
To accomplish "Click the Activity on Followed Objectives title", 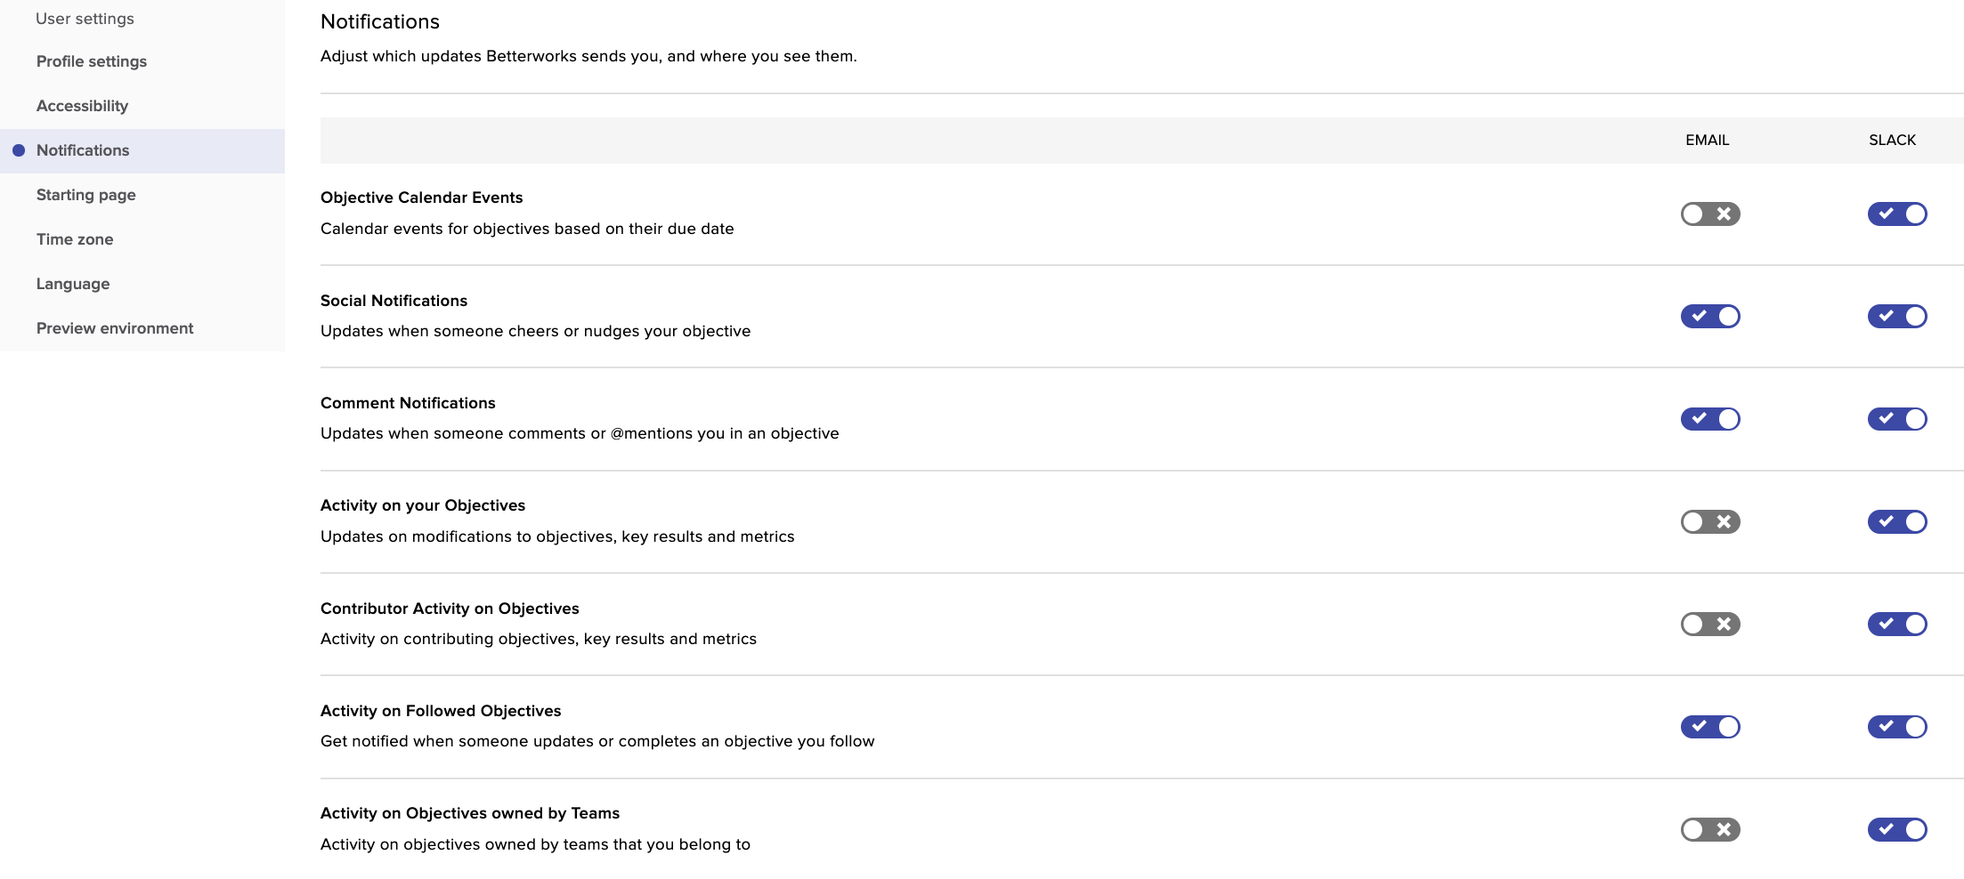I will [x=441, y=711].
